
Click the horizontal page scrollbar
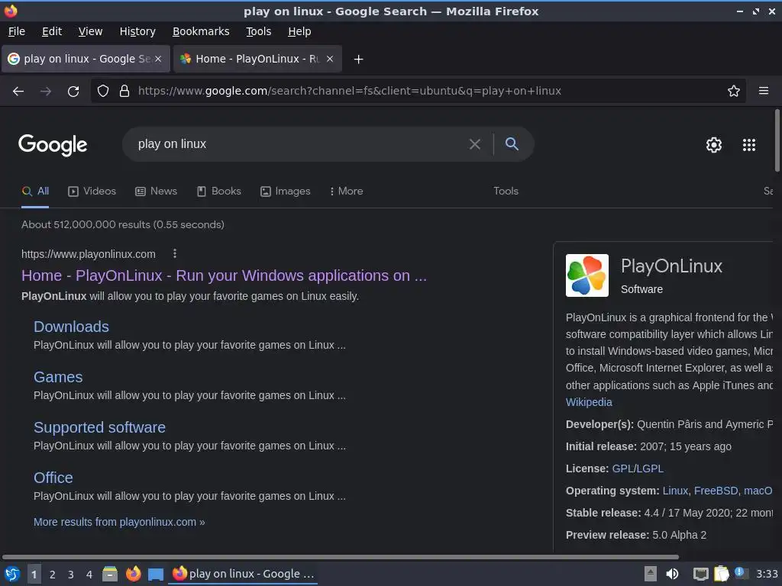click(340, 557)
